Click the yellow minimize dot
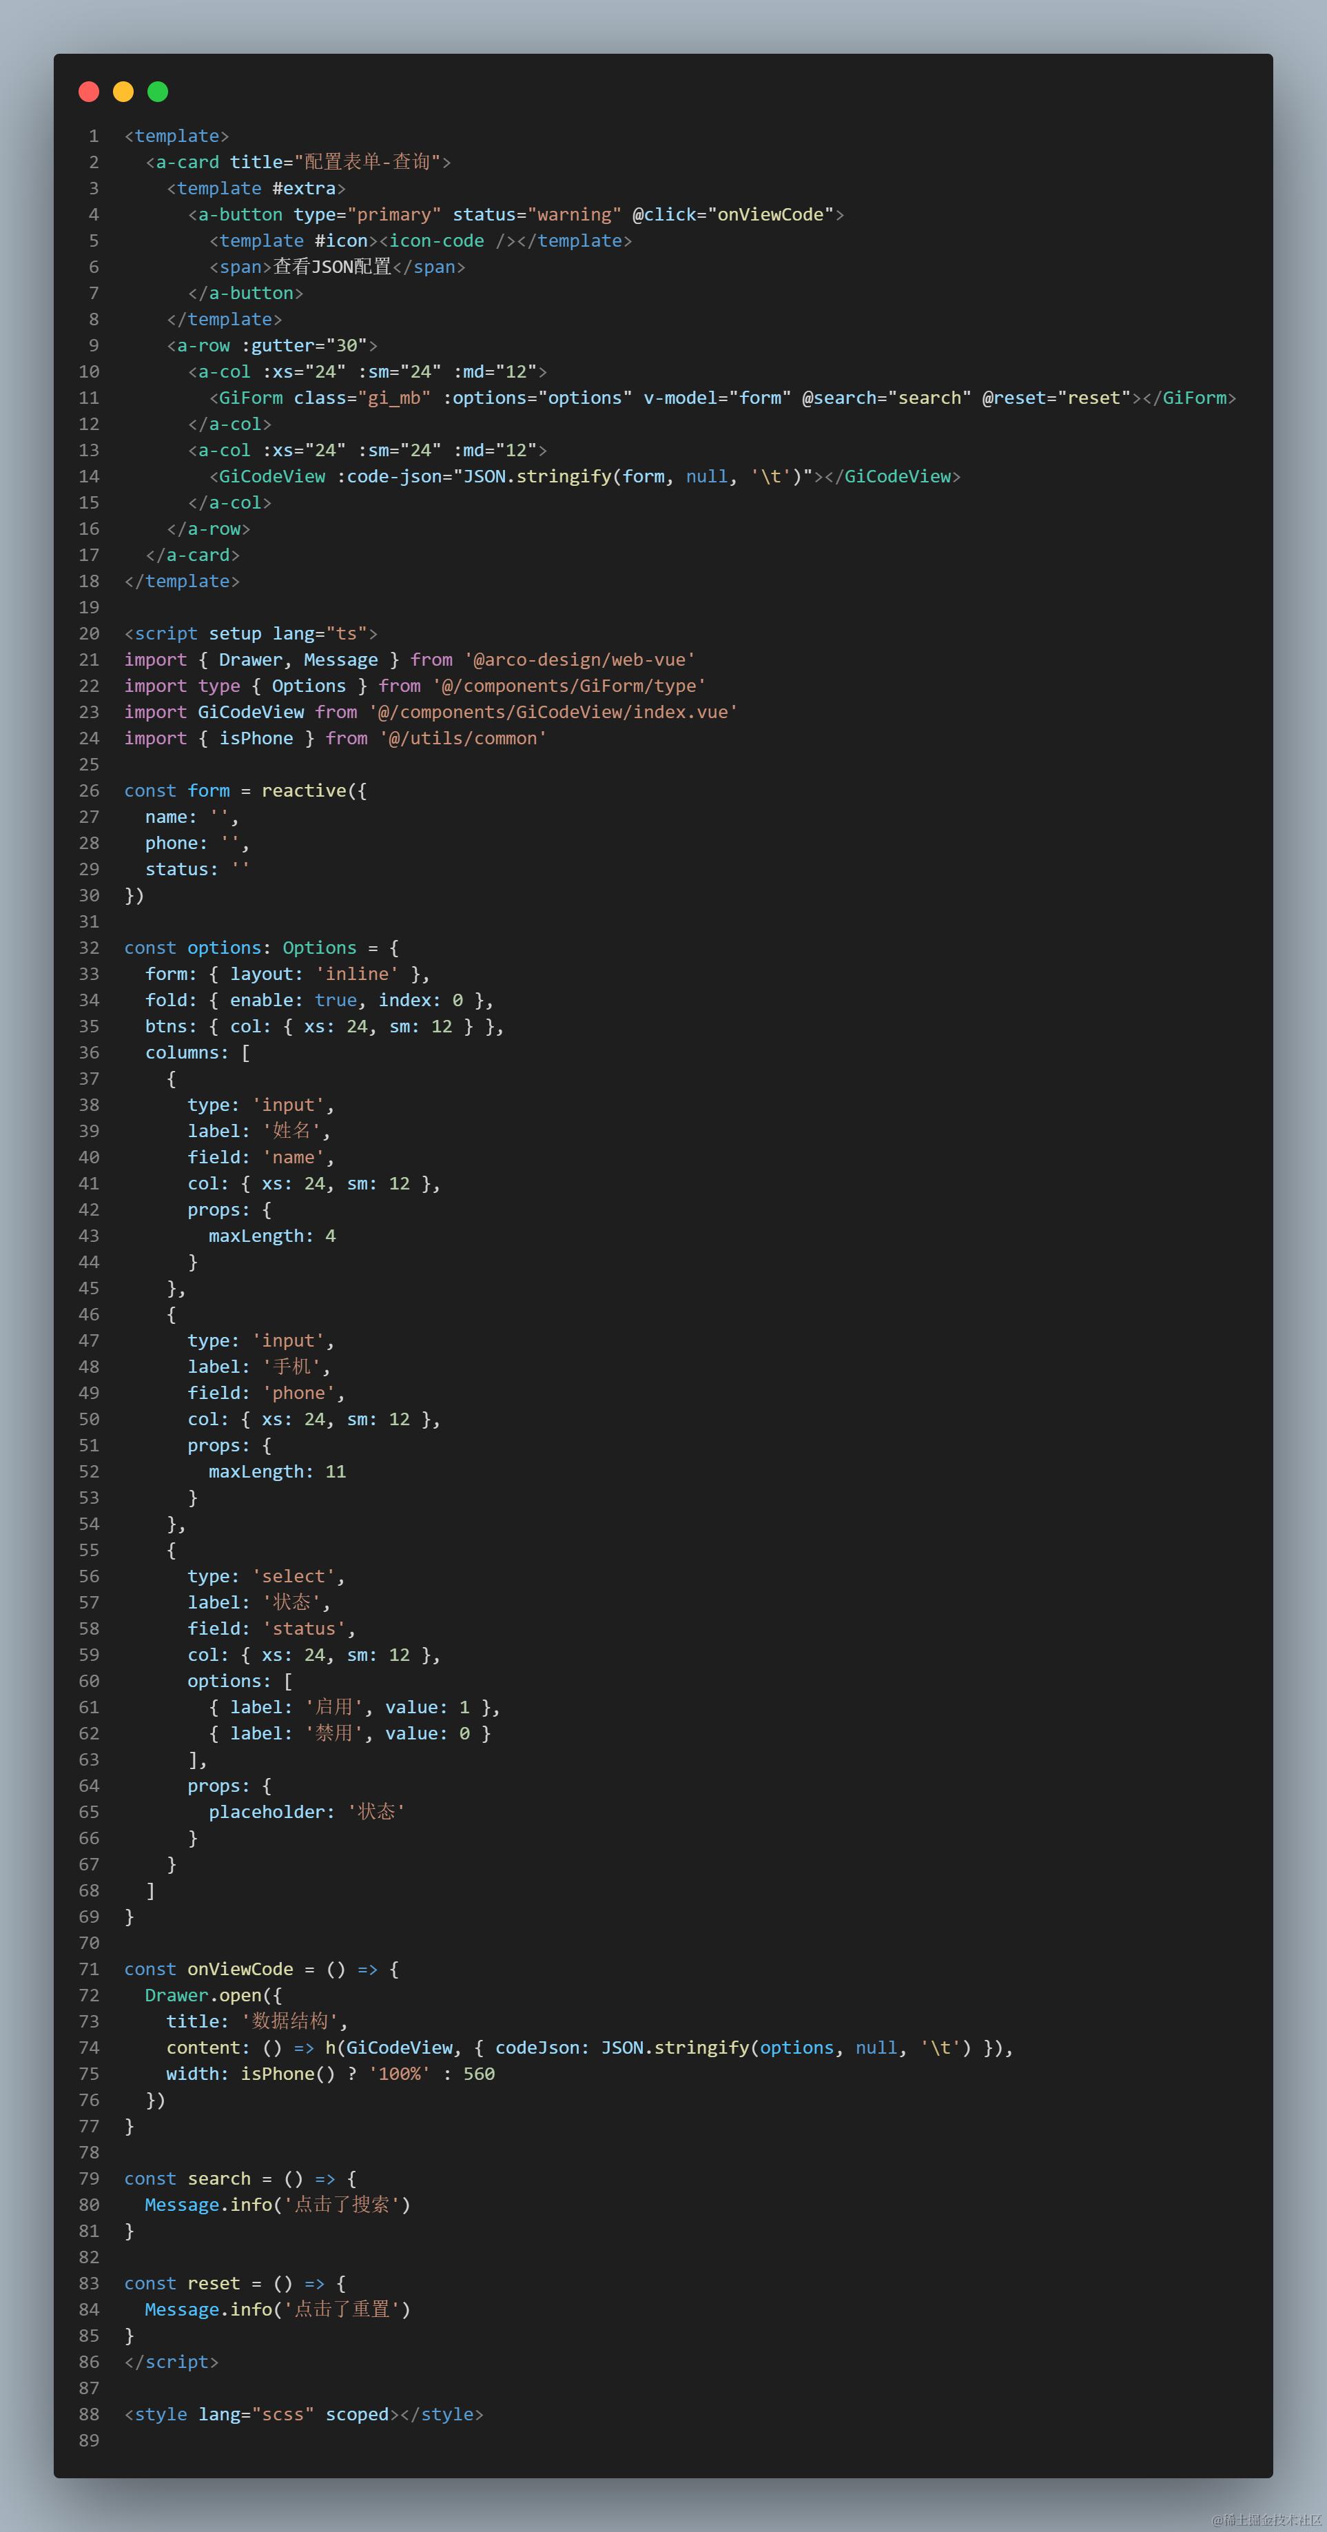1327x2532 pixels. point(123,92)
